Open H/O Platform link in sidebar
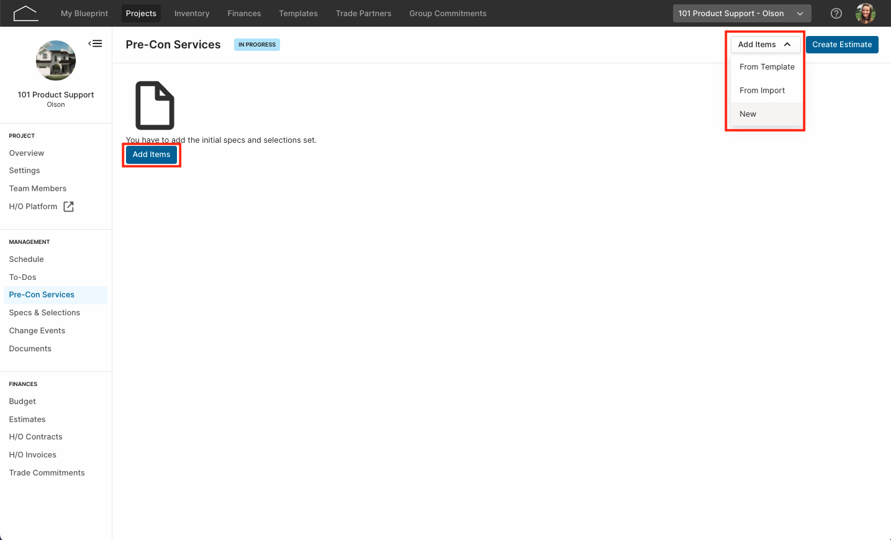This screenshot has height=540, width=891. point(33,207)
